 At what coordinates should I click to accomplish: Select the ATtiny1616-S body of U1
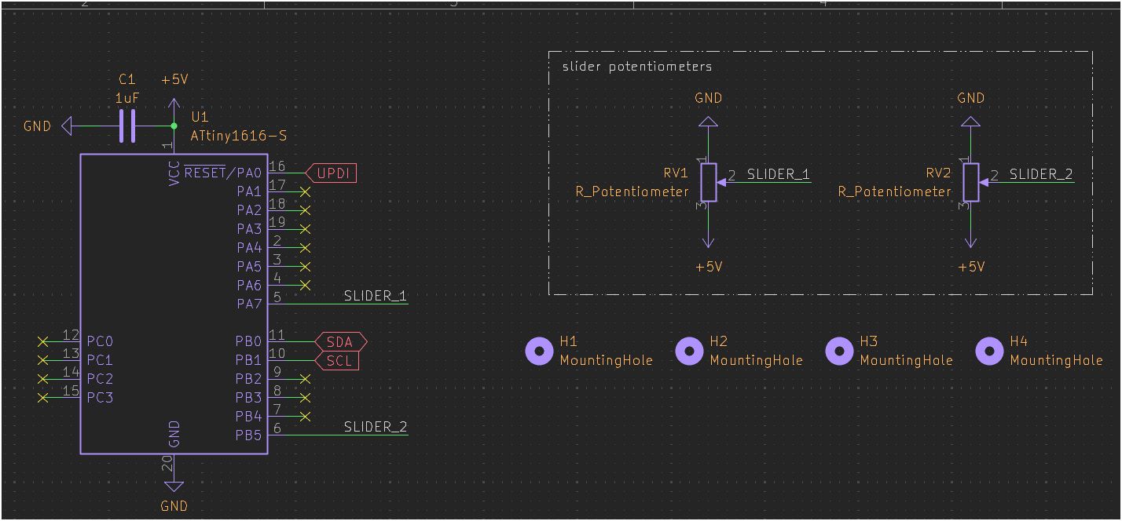tap(173, 306)
